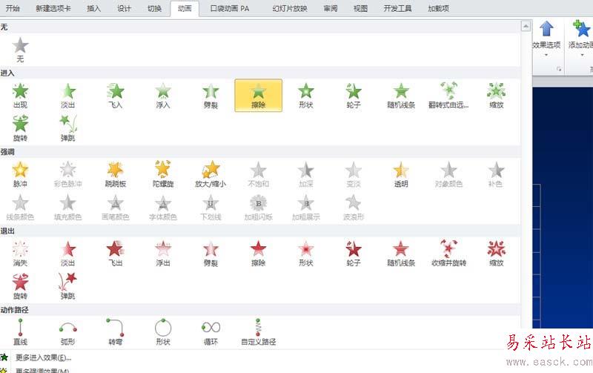Choose the 飞入 entrance animation
Viewport: 593px width, 373px height.
pos(116,96)
